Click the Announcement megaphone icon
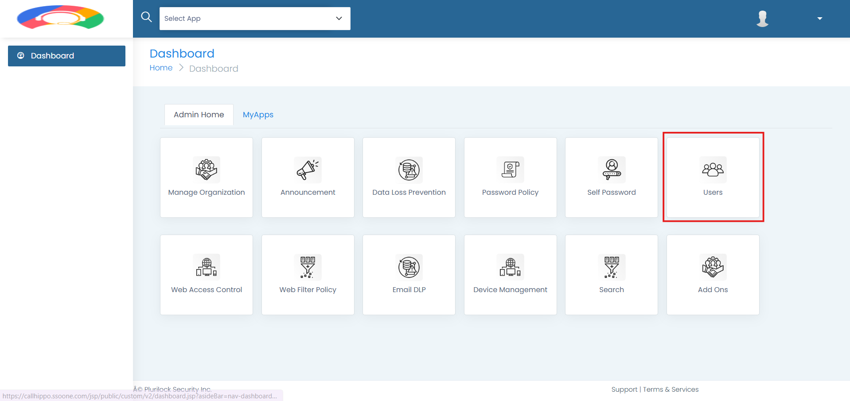 click(308, 170)
